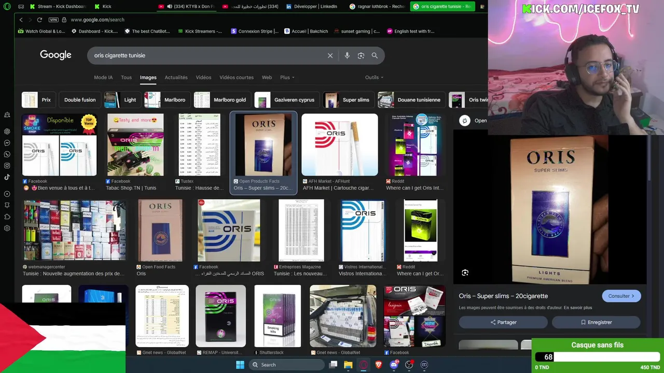Click the Partager button
This screenshot has width=664, height=373.
503,322
